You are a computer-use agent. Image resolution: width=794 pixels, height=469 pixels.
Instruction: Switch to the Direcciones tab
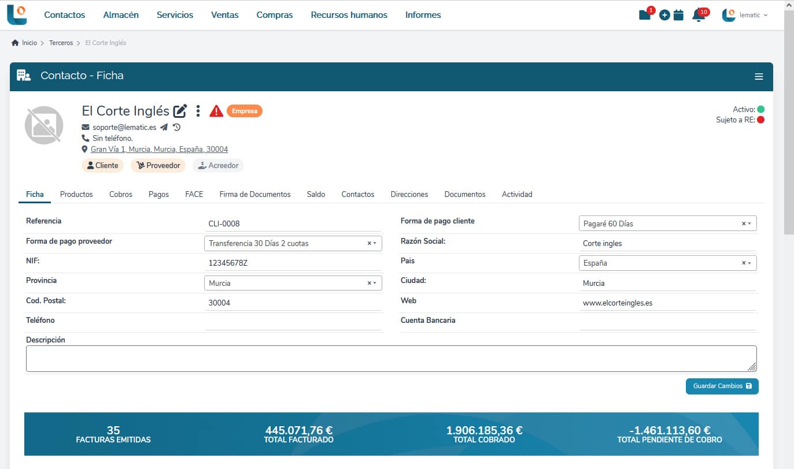pyautogui.click(x=409, y=194)
